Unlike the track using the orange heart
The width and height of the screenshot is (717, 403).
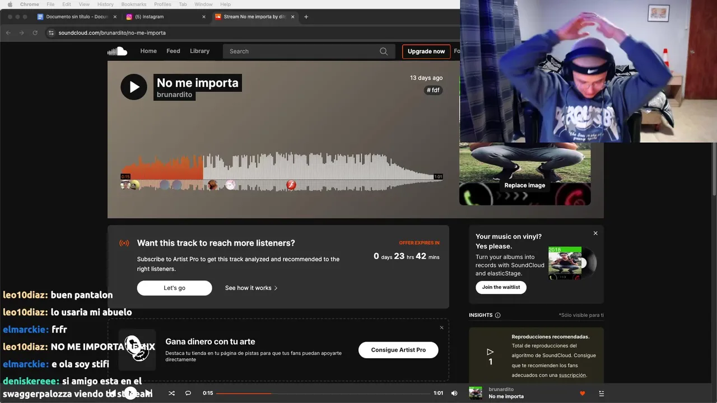point(582,393)
